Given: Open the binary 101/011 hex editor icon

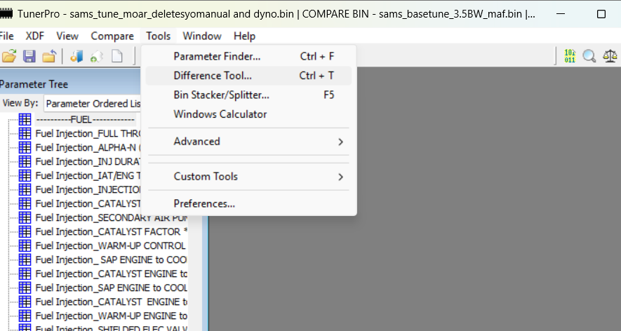Looking at the screenshot, I should (x=569, y=56).
